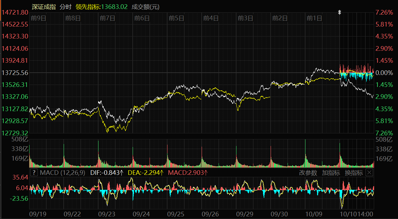Select the 前3日 day section header

pyautogui.click(x=245, y=18)
